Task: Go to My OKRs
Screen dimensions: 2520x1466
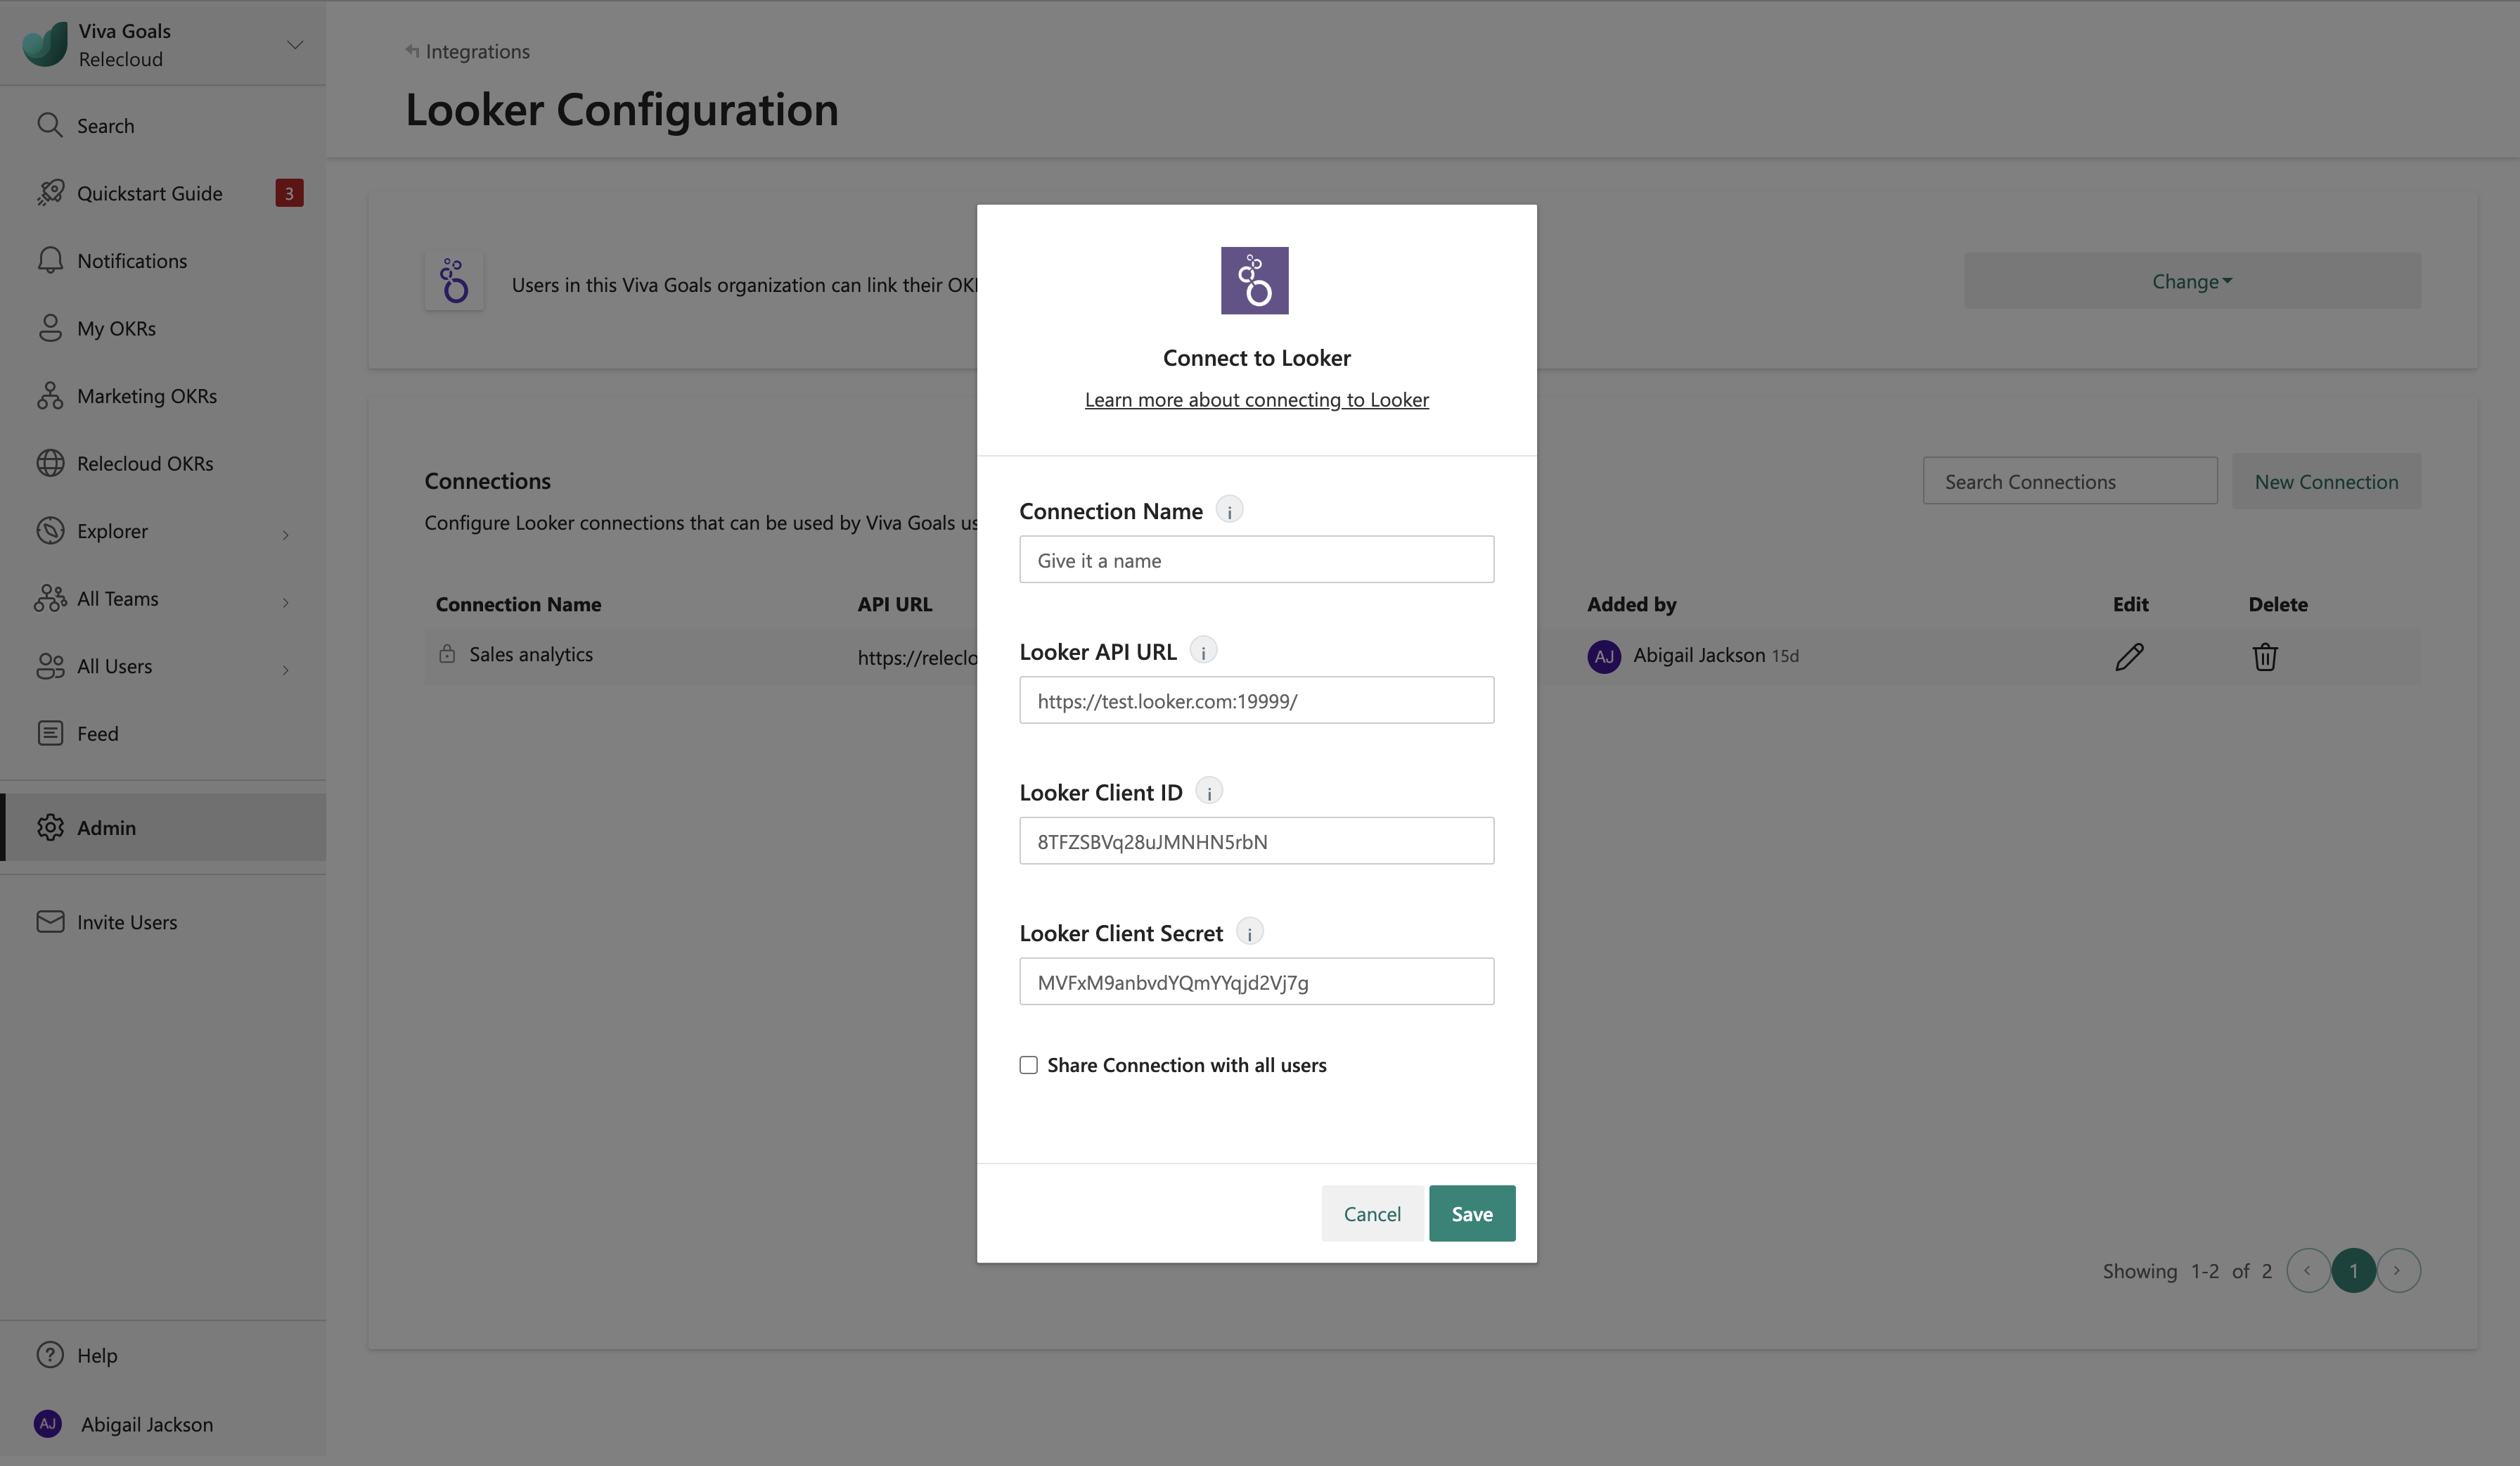Action: (163, 329)
